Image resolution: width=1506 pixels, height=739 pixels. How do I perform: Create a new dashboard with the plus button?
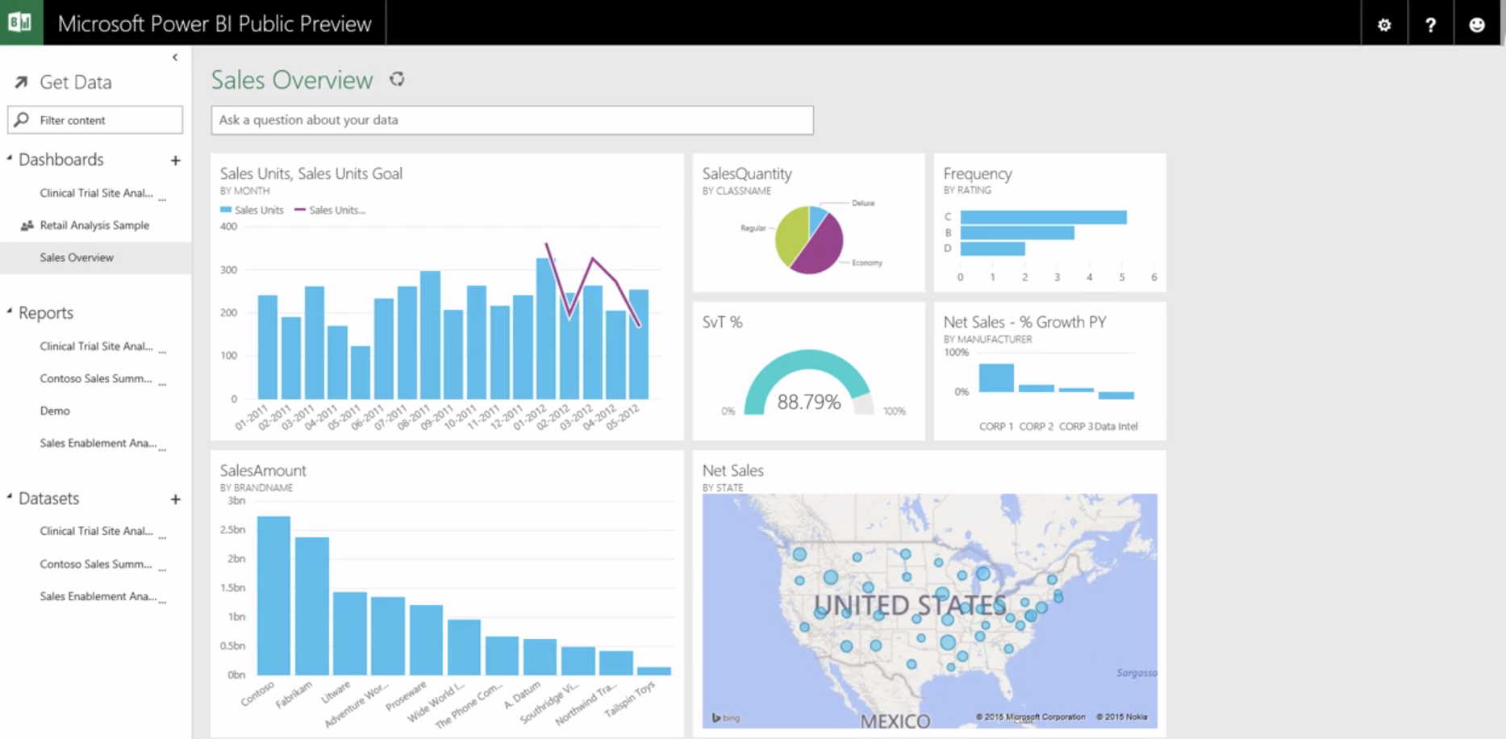tap(175, 161)
